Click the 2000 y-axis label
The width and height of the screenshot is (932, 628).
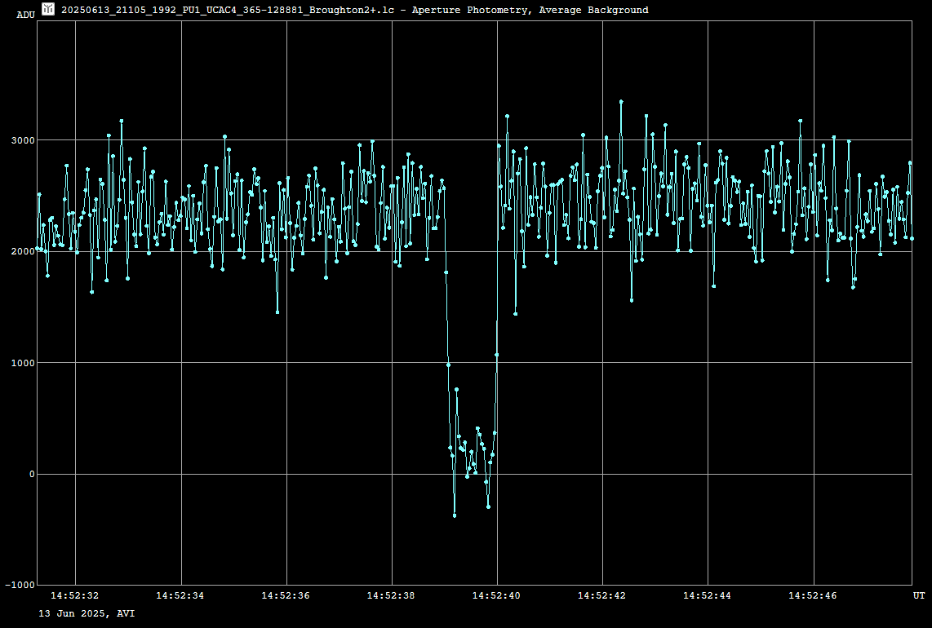click(x=23, y=251)
